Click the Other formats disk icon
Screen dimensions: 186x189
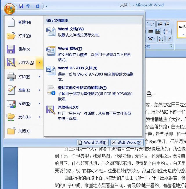pos(51,110)
